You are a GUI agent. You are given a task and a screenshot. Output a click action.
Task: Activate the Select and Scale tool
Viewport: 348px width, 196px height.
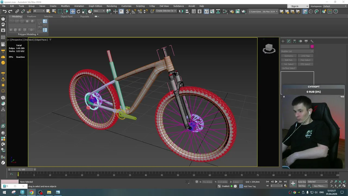click(84, 11)
